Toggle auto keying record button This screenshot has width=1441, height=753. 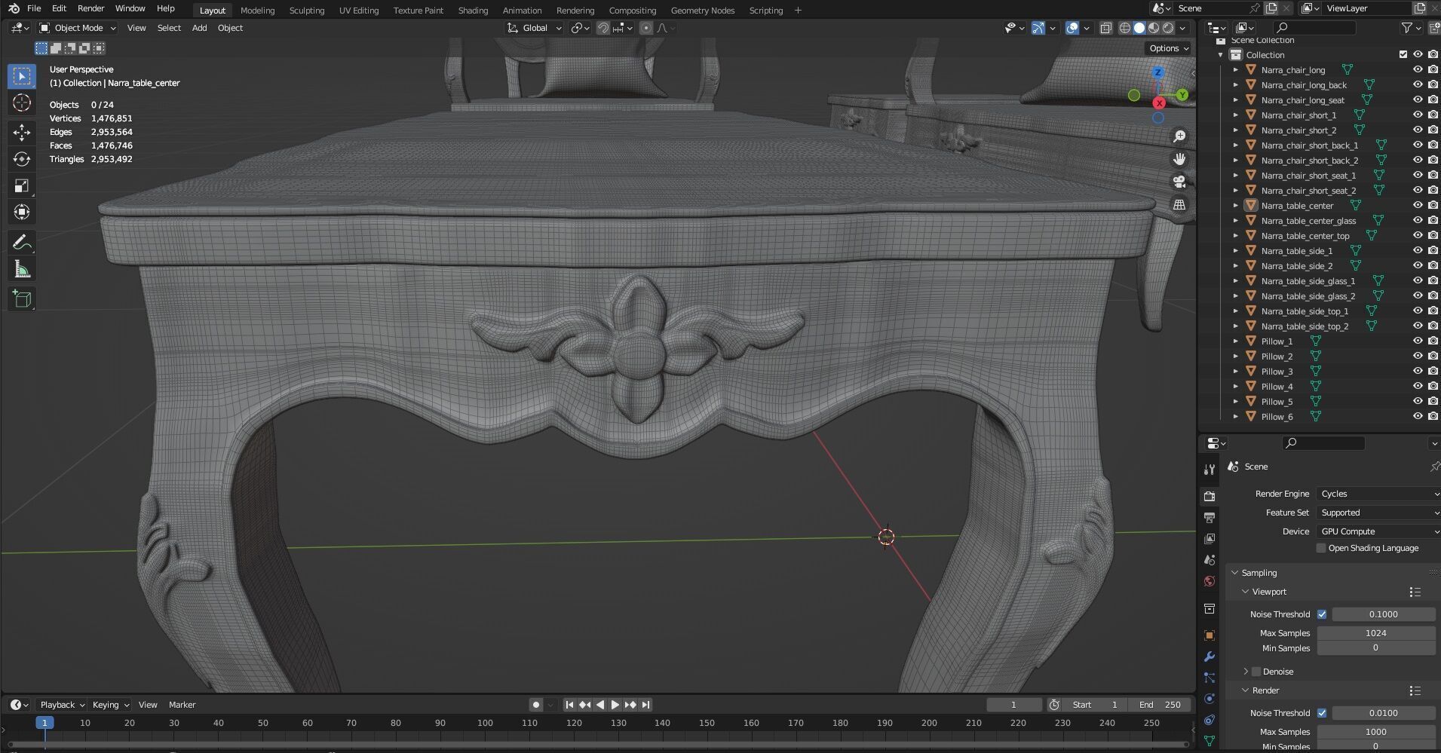[536, 705]
